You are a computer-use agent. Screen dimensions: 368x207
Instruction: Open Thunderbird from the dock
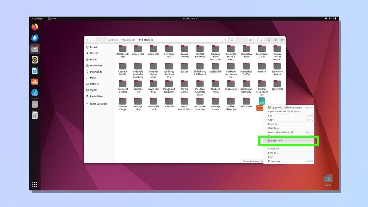pos(35,38)
